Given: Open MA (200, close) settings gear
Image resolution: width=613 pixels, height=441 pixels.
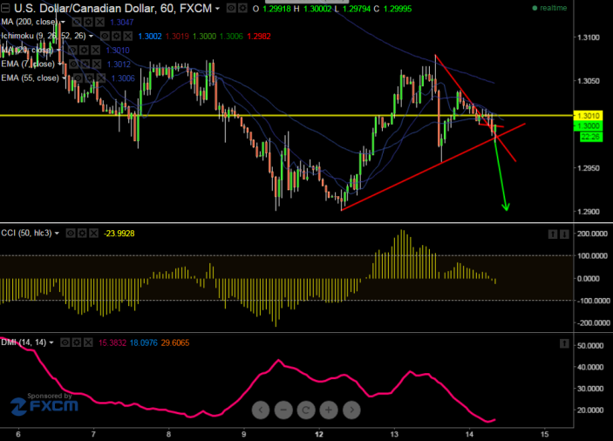Looking at the screenshot, I should (88, 23).
